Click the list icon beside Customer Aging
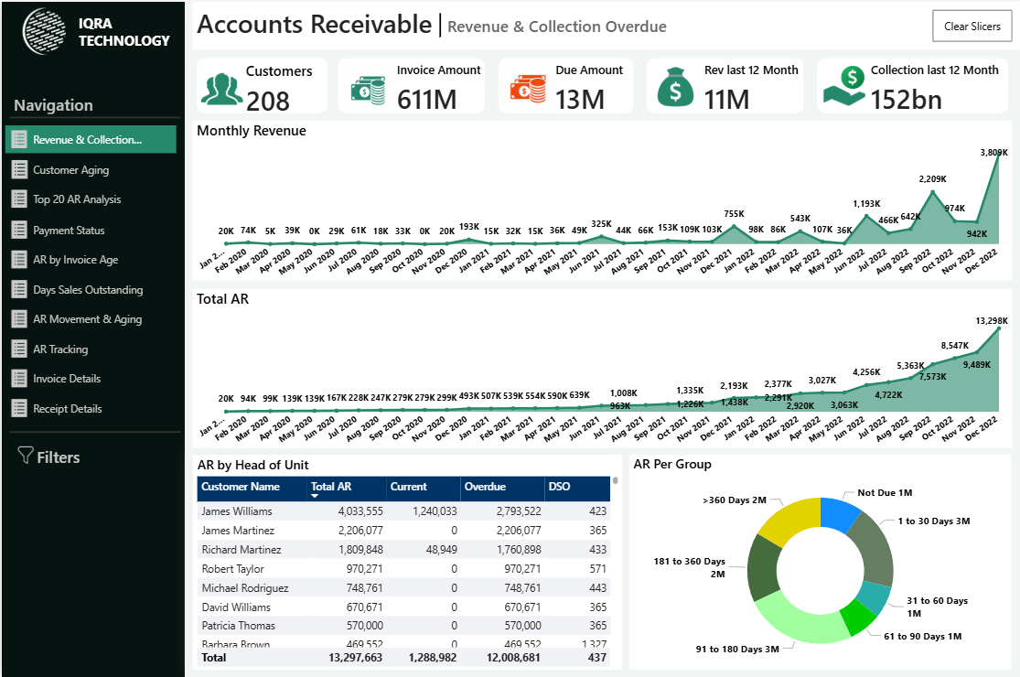This screenshot has height=677, width=1020. click(19, 169)
